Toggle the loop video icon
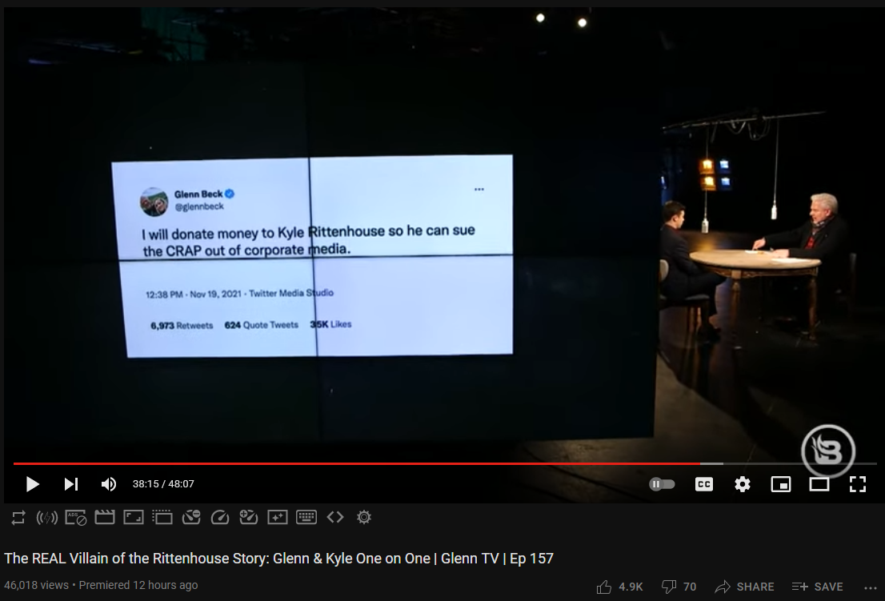885x601 pixels. pyautogui.click(x=18, y=518)
